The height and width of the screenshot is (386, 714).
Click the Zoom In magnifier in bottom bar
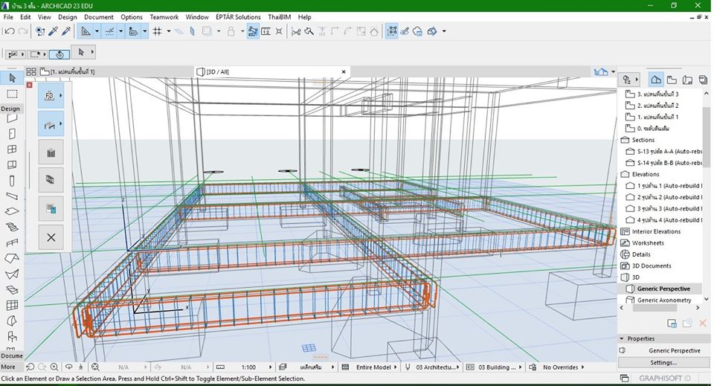click(x=54, y=367)
